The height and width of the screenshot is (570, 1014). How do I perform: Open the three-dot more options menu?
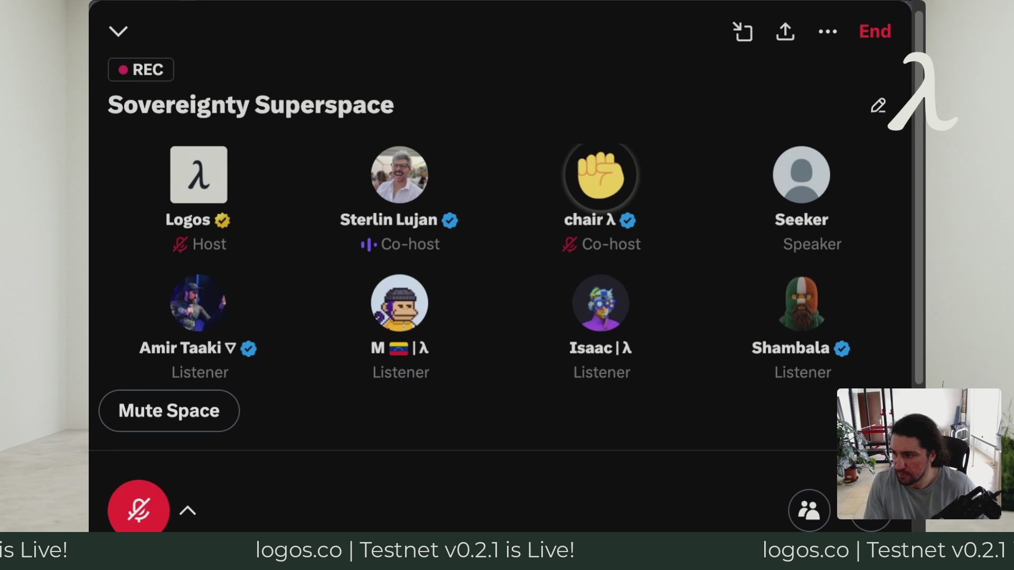828,32
